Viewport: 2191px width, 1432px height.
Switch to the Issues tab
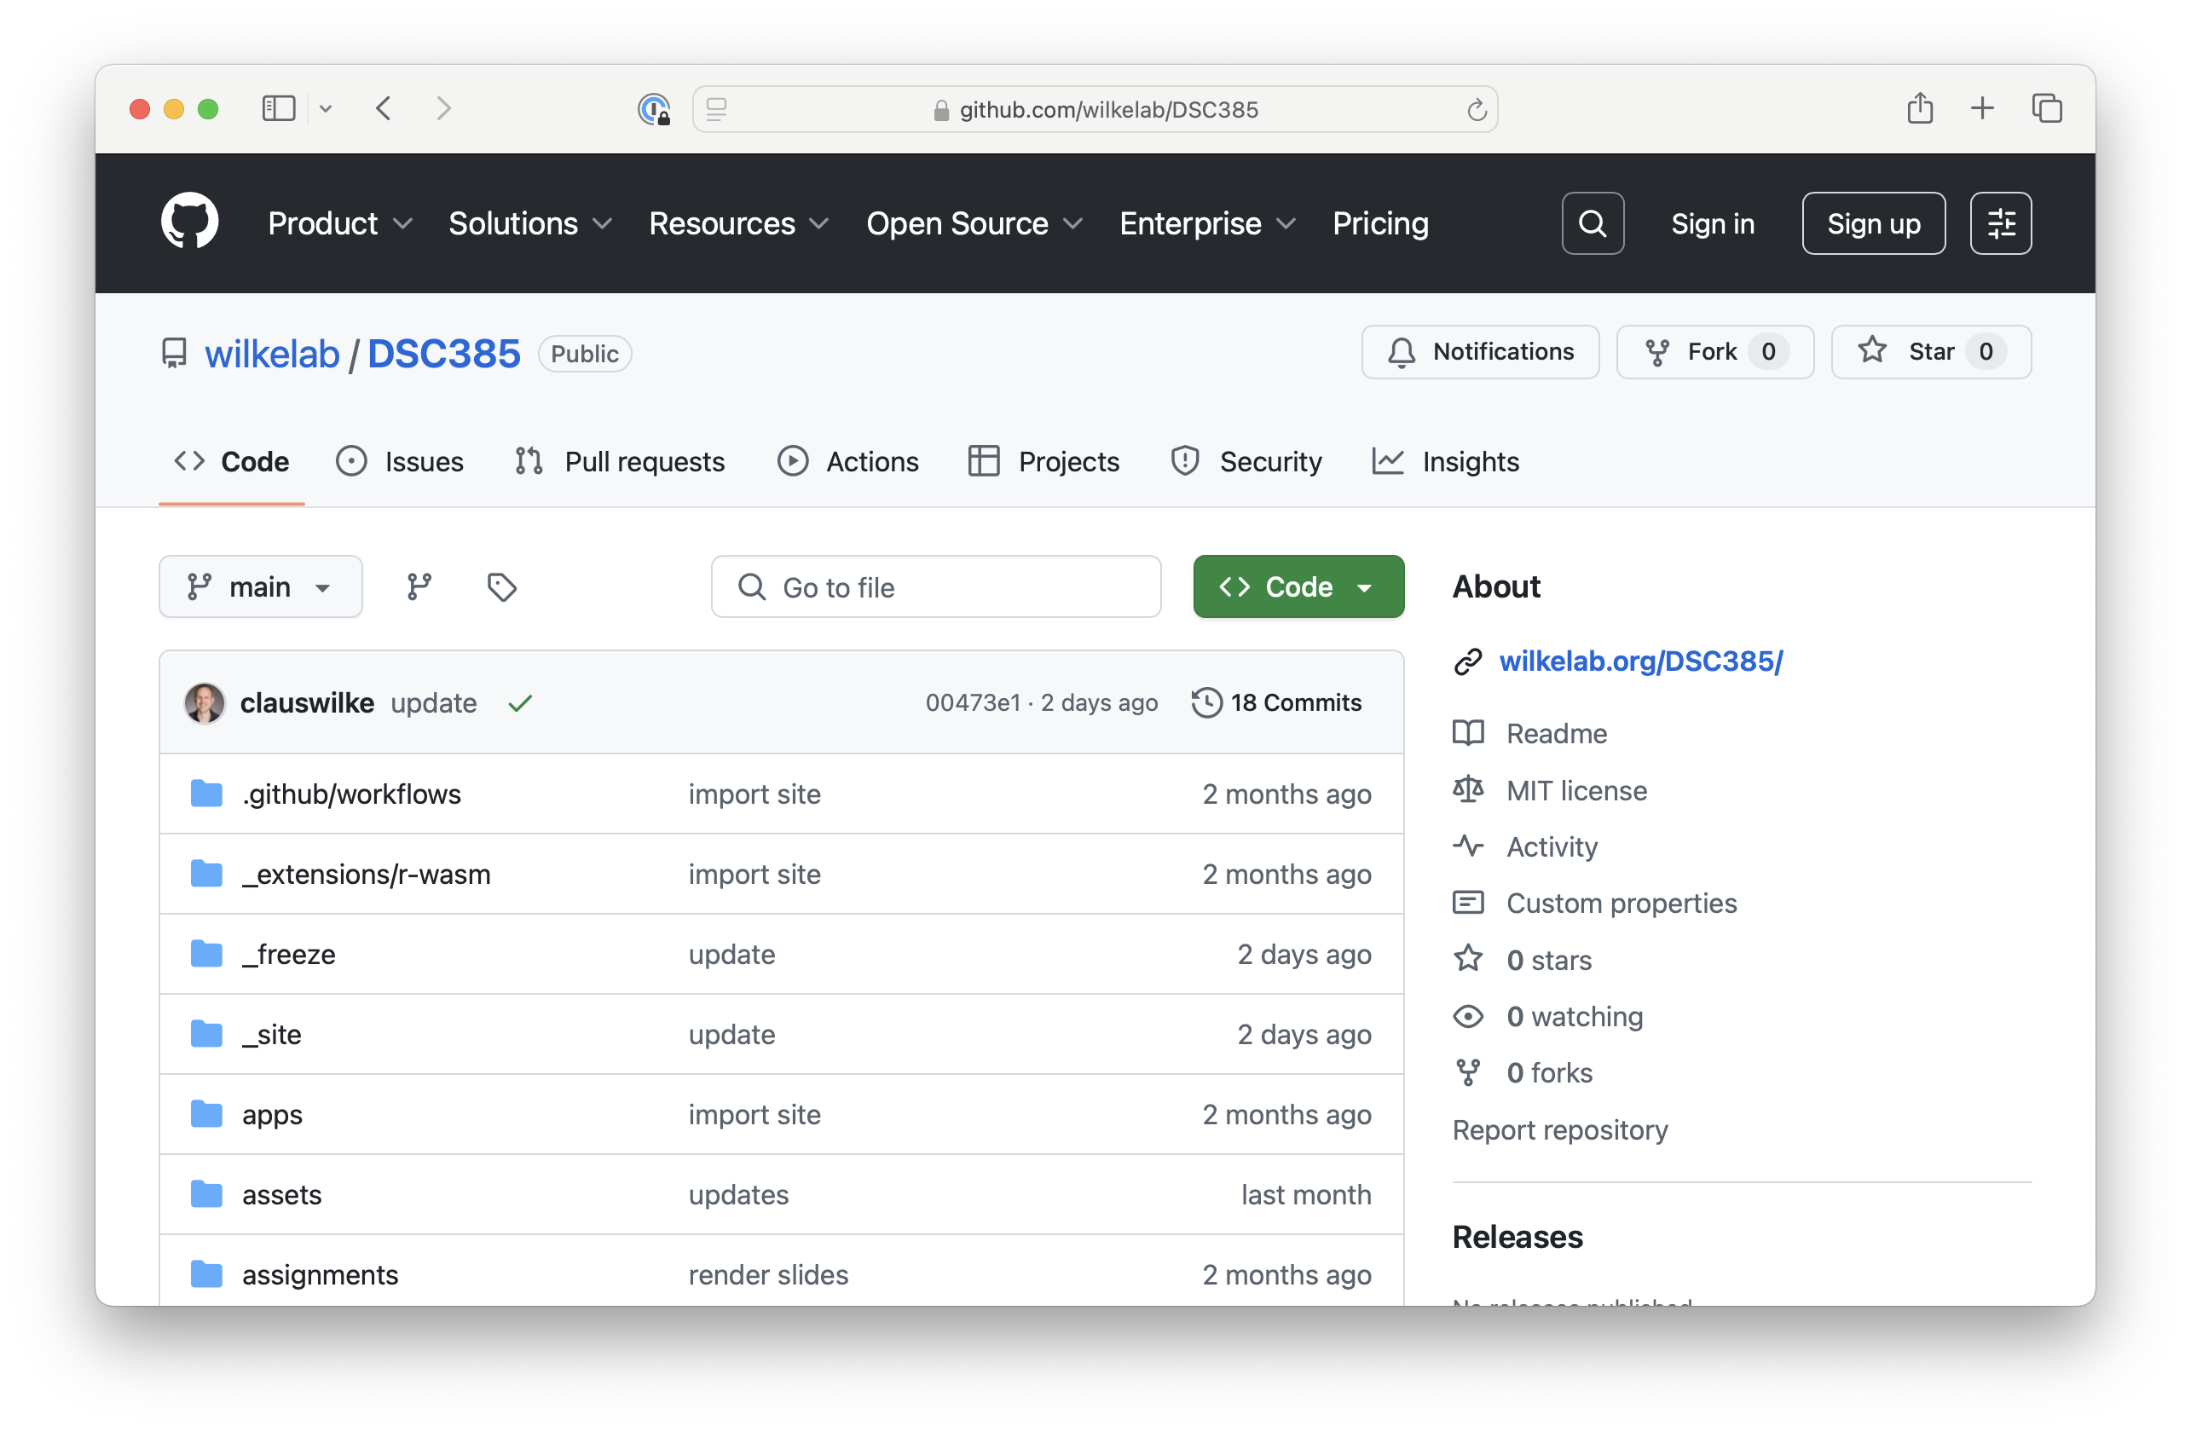pyautogui.click(x=400, y=461)
